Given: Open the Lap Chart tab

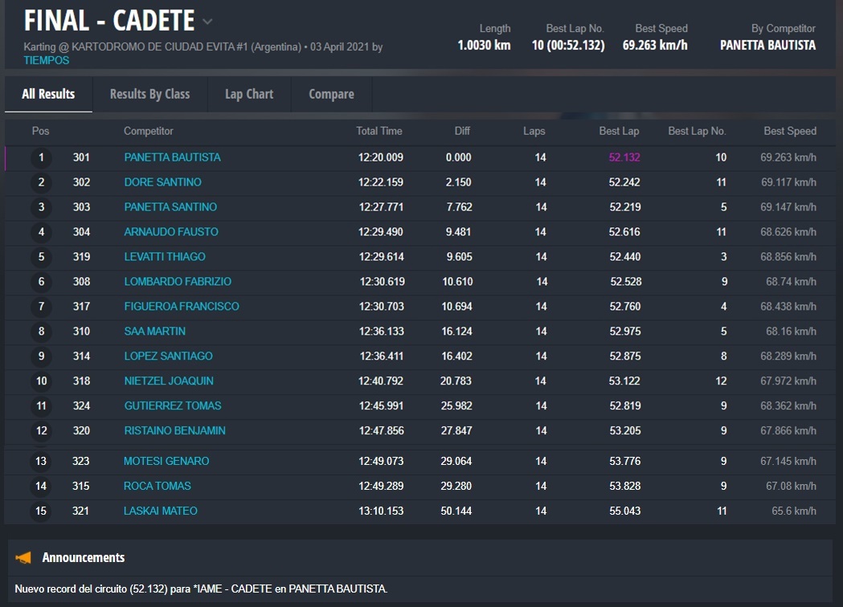Looking at the screenshot, I should coord(249,94).
